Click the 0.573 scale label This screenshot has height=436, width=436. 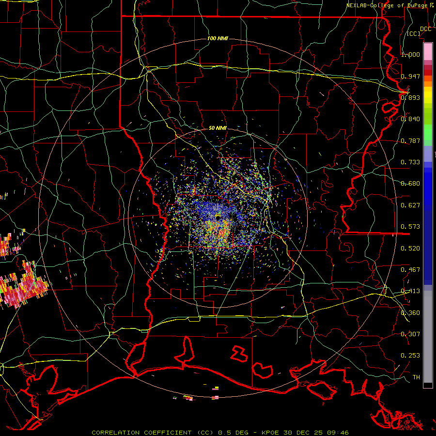coord(410,227)
